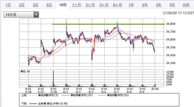Click the 16:00 closing time label
The width and height of the screenshot is (194, 107).
pyautogui.click(x=155, y=89)
